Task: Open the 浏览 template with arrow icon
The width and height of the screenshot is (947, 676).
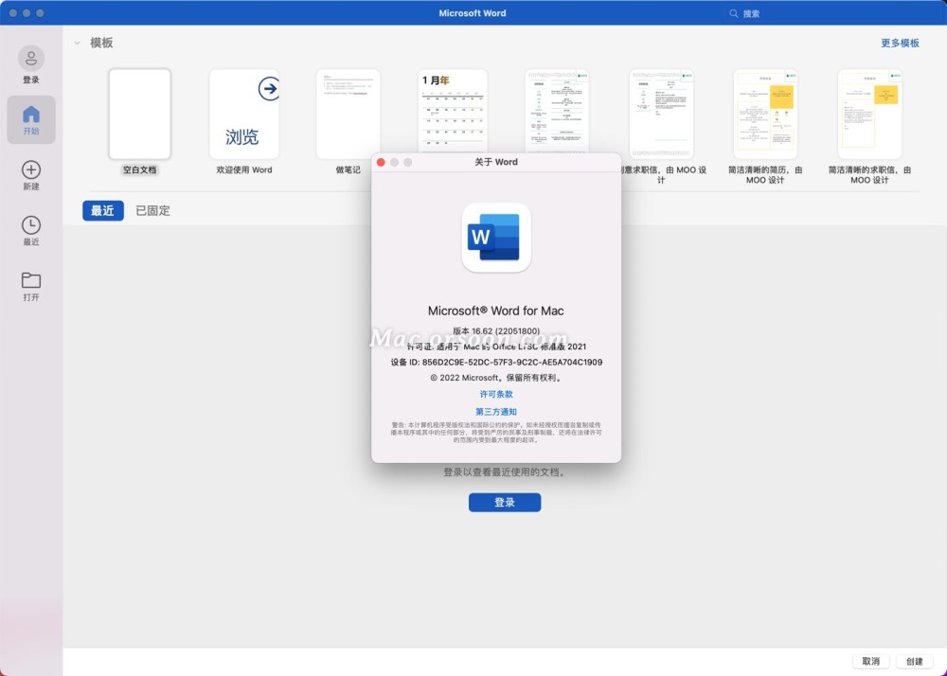Action: pos(243,114)
